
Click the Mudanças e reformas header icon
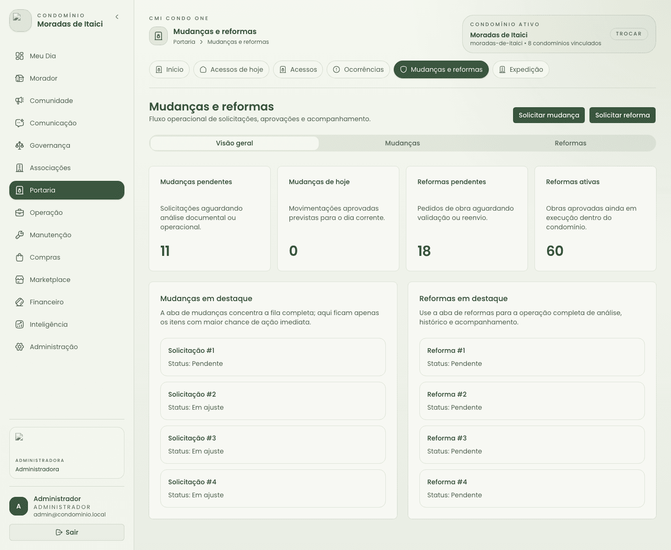[x=158, y=36]
